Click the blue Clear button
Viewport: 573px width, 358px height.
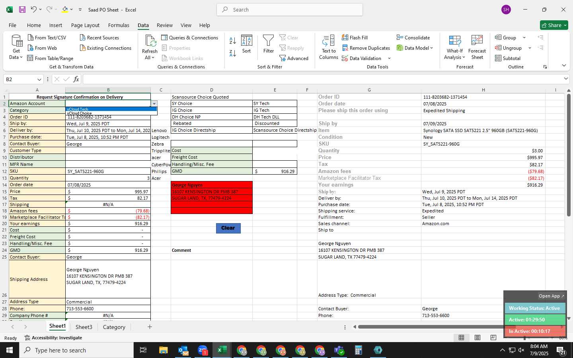coord(228,228)
